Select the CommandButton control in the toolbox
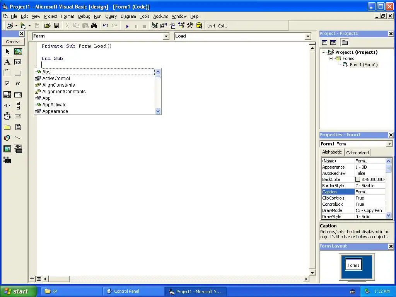 pyautogui.click(x=18, y=73)
